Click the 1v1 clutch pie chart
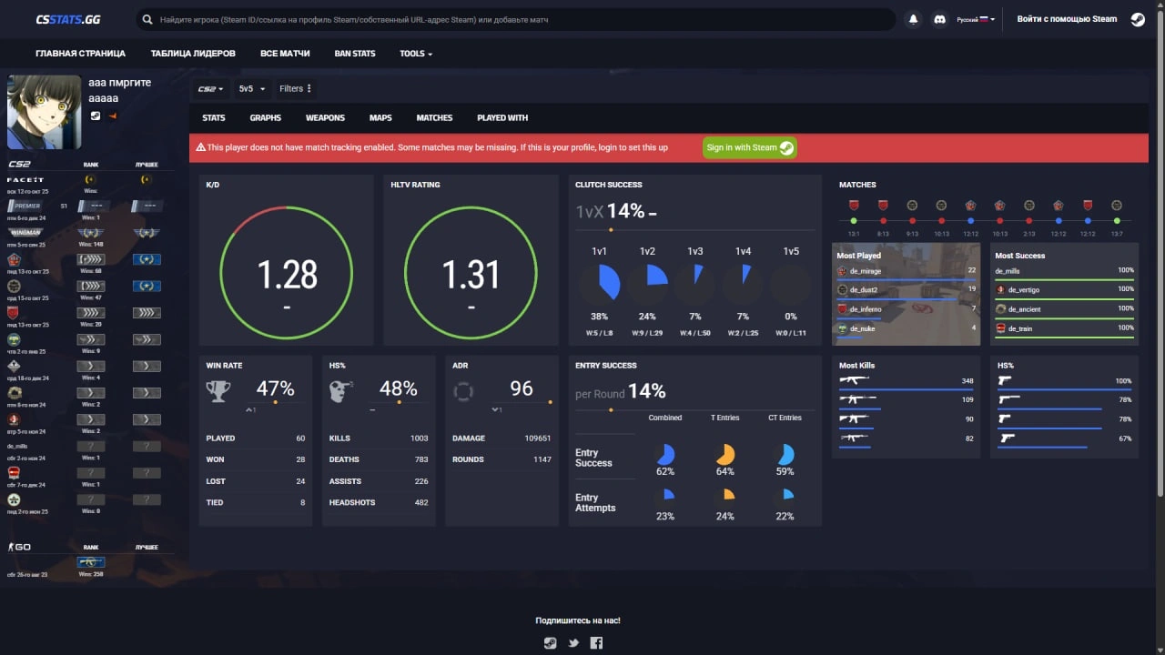Image resolution: width=1165 pixels, height=655 pixels. (x=600, y=284)
